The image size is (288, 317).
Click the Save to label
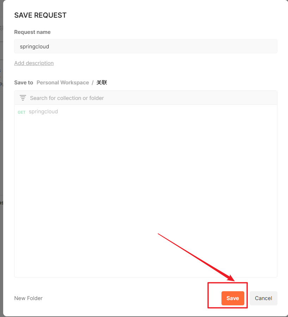(x=24, y=83)
